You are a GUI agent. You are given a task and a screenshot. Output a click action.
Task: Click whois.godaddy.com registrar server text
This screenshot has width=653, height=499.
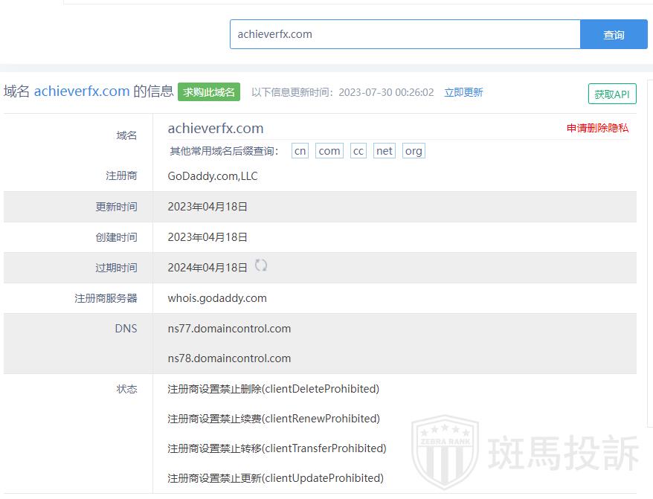pos(217,298)
